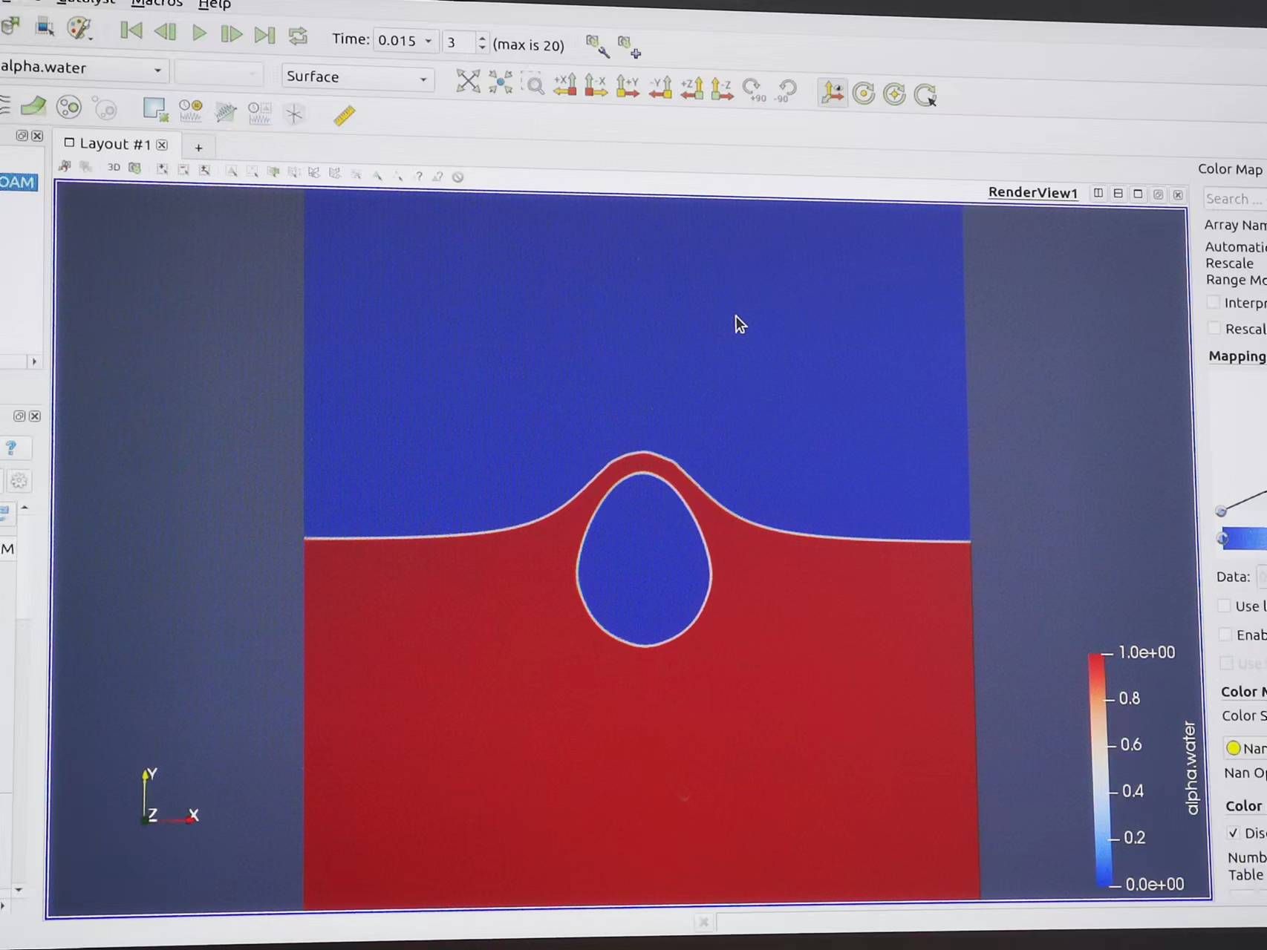Toggle the 3D interaction mode button
The width and height of the screenshot is (1267, 950).
coord(114,167)
